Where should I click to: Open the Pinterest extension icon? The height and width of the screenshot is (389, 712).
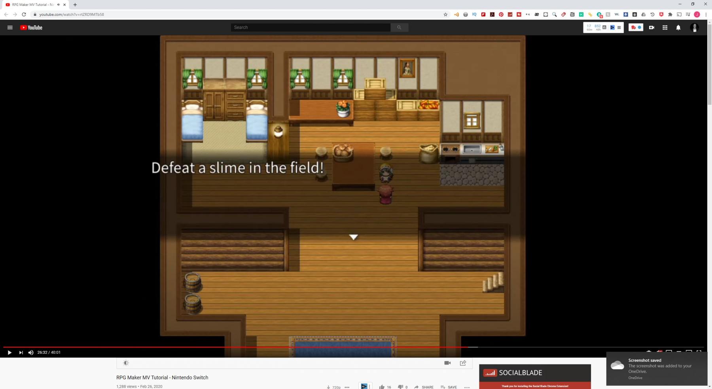pos(501,14)
